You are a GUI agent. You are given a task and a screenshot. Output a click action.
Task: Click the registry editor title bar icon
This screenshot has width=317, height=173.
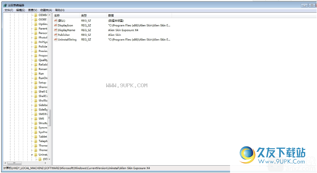point(5,5)
